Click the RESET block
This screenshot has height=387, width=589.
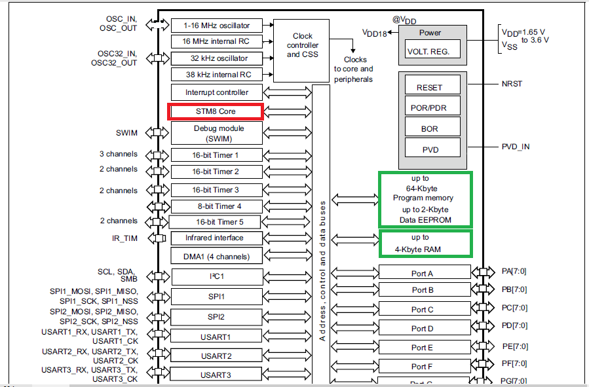click(x=432, y=86)
